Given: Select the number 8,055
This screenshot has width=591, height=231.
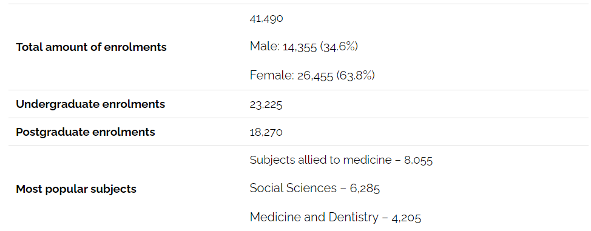Looking at the screenshot, I should point(419,161).
